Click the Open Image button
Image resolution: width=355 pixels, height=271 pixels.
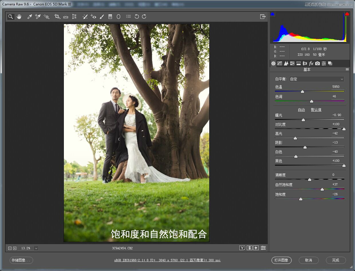click(x=281, y=260)
